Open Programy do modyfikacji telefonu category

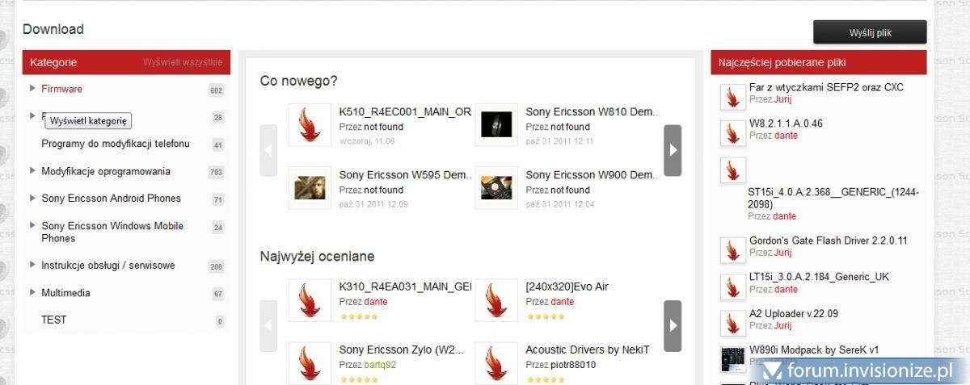pyautogui.click(x=116, y=144)
